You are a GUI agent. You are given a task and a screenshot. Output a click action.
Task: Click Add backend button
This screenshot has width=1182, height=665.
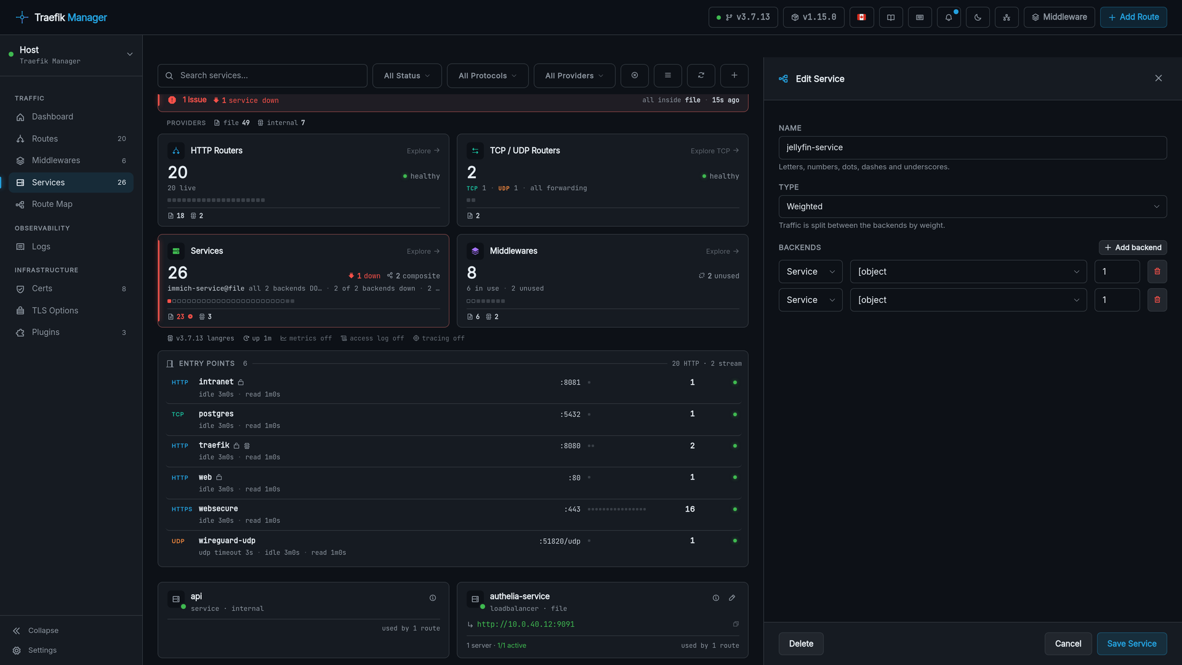click(1133, 248)
